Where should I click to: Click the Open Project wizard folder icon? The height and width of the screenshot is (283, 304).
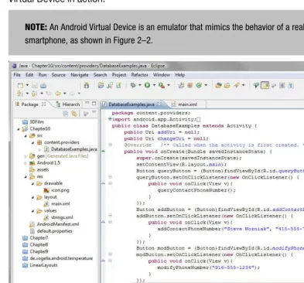(x=101, y=85)
